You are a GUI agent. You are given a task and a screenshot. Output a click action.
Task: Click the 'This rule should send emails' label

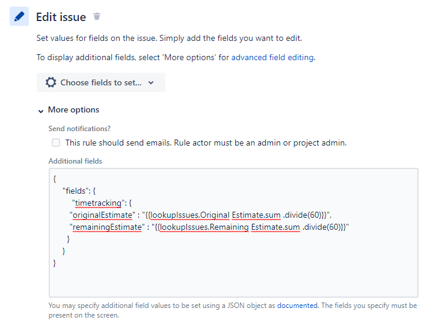point(206,143)
